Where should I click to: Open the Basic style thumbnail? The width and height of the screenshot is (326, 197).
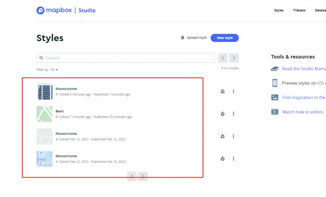click(44, 114)
